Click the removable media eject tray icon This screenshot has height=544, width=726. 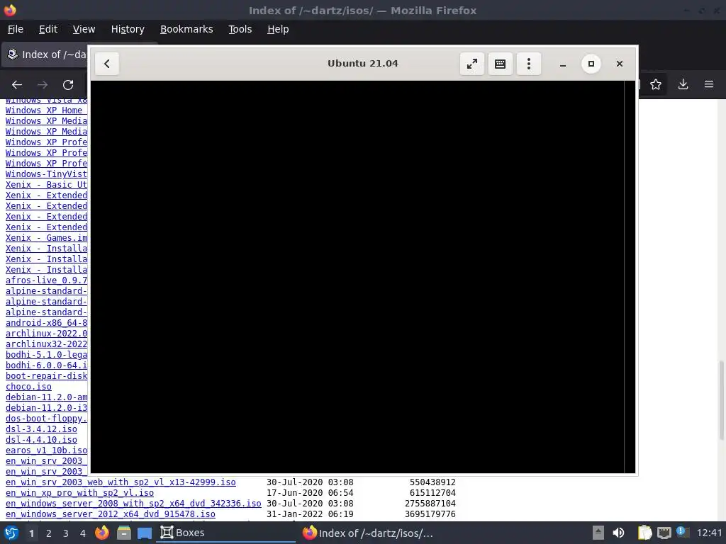[x=598, y=533]
